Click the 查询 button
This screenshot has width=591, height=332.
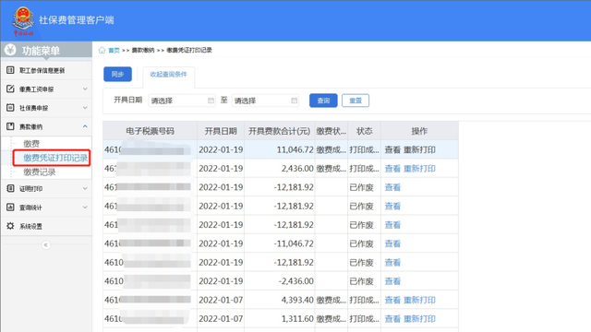(323, 101)
